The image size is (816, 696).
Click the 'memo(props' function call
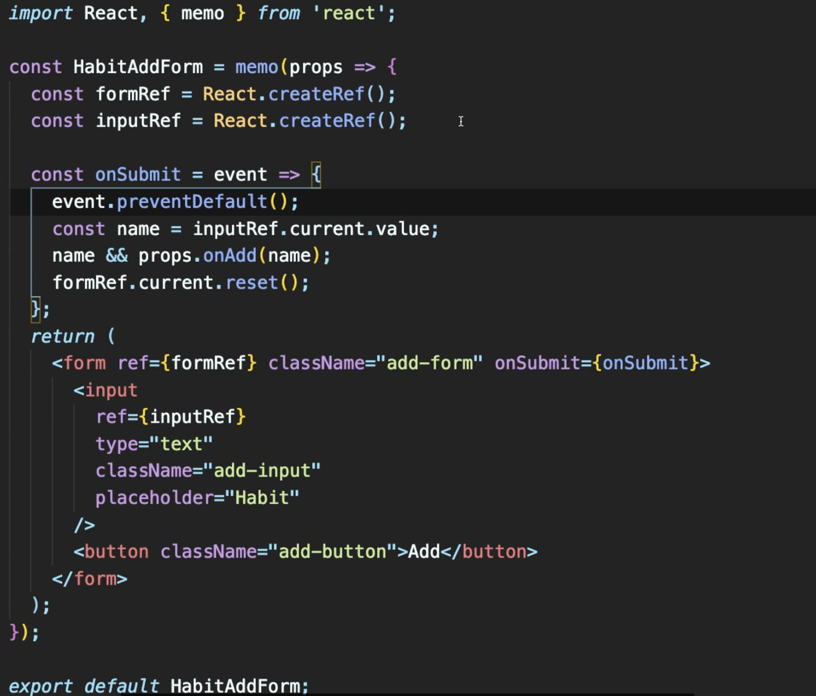coord(289,67)
